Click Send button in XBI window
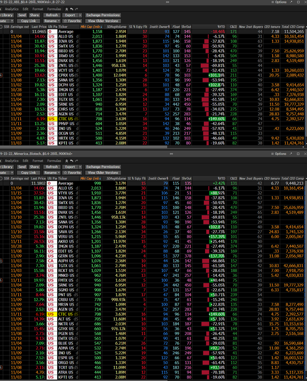This screenshot has height=381, width=307. pyautogui.click(x=22, y=15)
